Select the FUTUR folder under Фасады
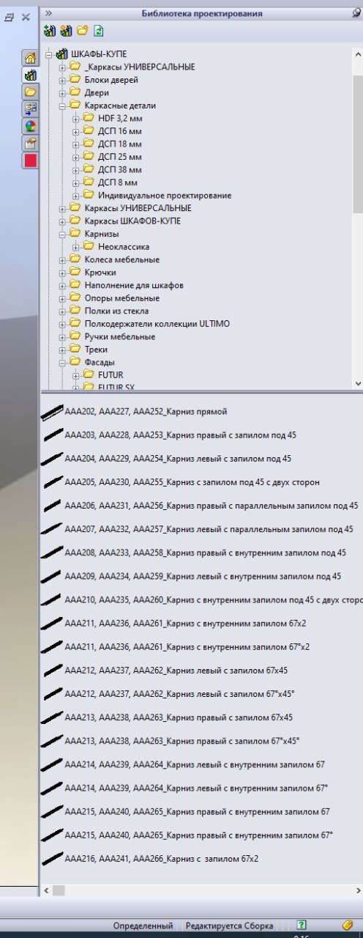Viewport: 363px width, 938px height. coord(111,375)
